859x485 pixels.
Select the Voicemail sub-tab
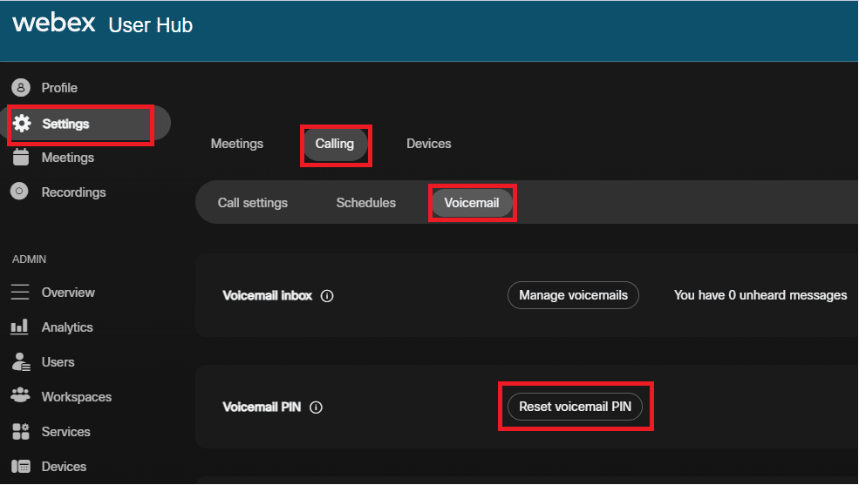[x=472, y=203]
